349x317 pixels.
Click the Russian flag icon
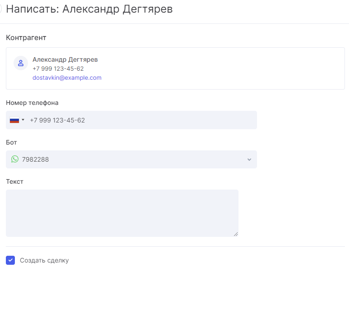14,120
